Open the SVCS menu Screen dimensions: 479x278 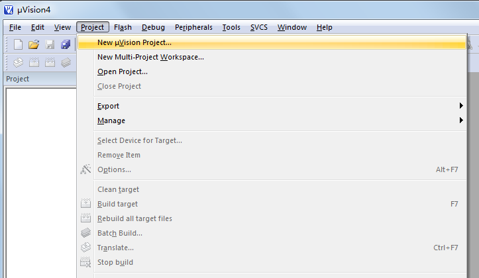pos(259,27)
